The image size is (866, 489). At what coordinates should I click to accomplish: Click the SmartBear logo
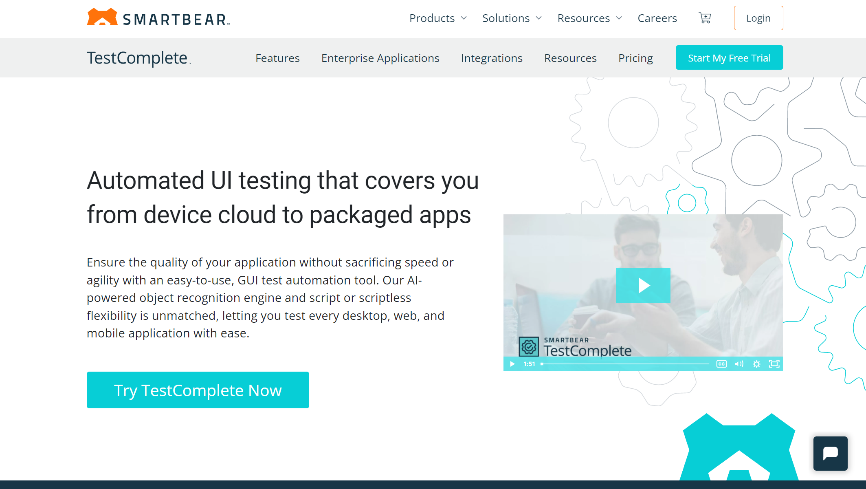[x=158, y=18]
